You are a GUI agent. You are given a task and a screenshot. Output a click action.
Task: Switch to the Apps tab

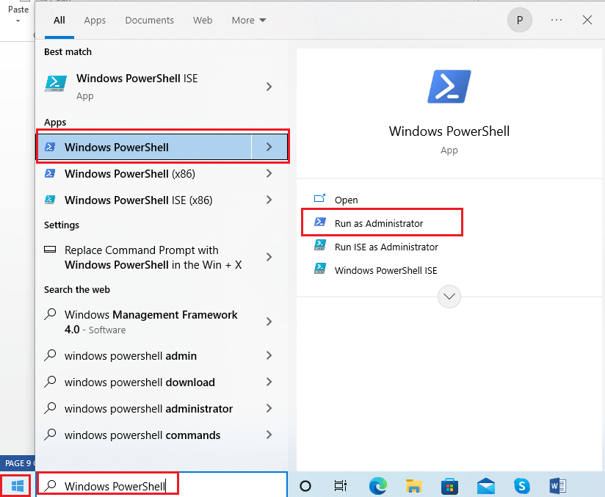pyautogui.click(x=95, y=20)
